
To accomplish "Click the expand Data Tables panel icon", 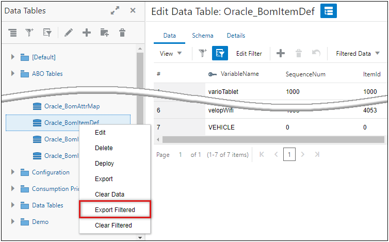I will click(x=115, y=10).
